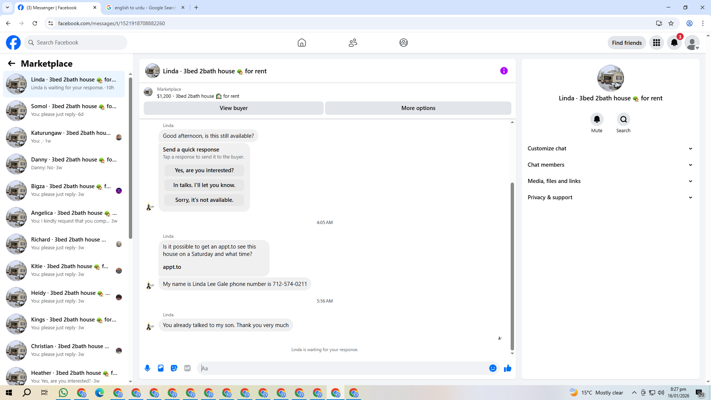Click the View buyer button
Screen dimensions: 711x400
[233, 108]
